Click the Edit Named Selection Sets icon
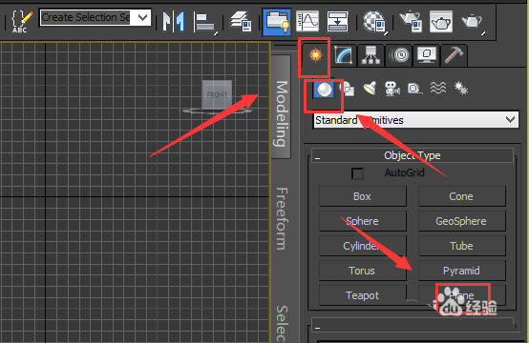 [22, 21]
